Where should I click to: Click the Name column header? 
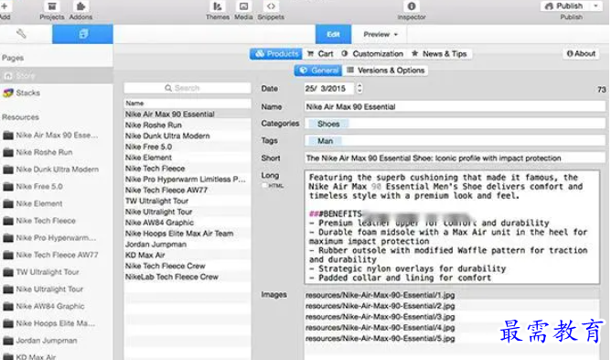coord(188,104)
